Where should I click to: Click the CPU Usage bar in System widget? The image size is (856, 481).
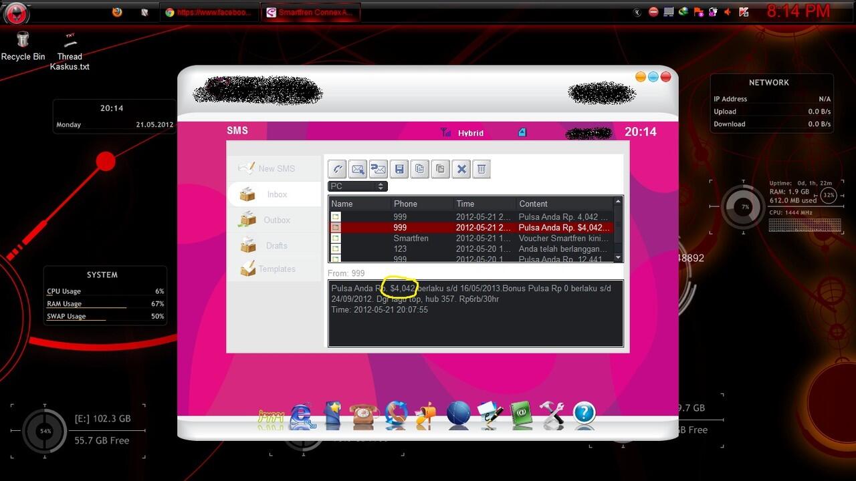coord(105,291)
